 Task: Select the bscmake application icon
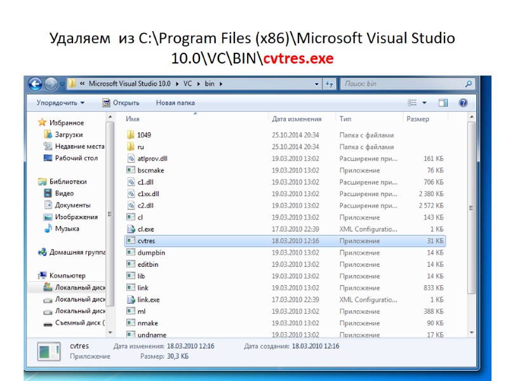[131, 170]
